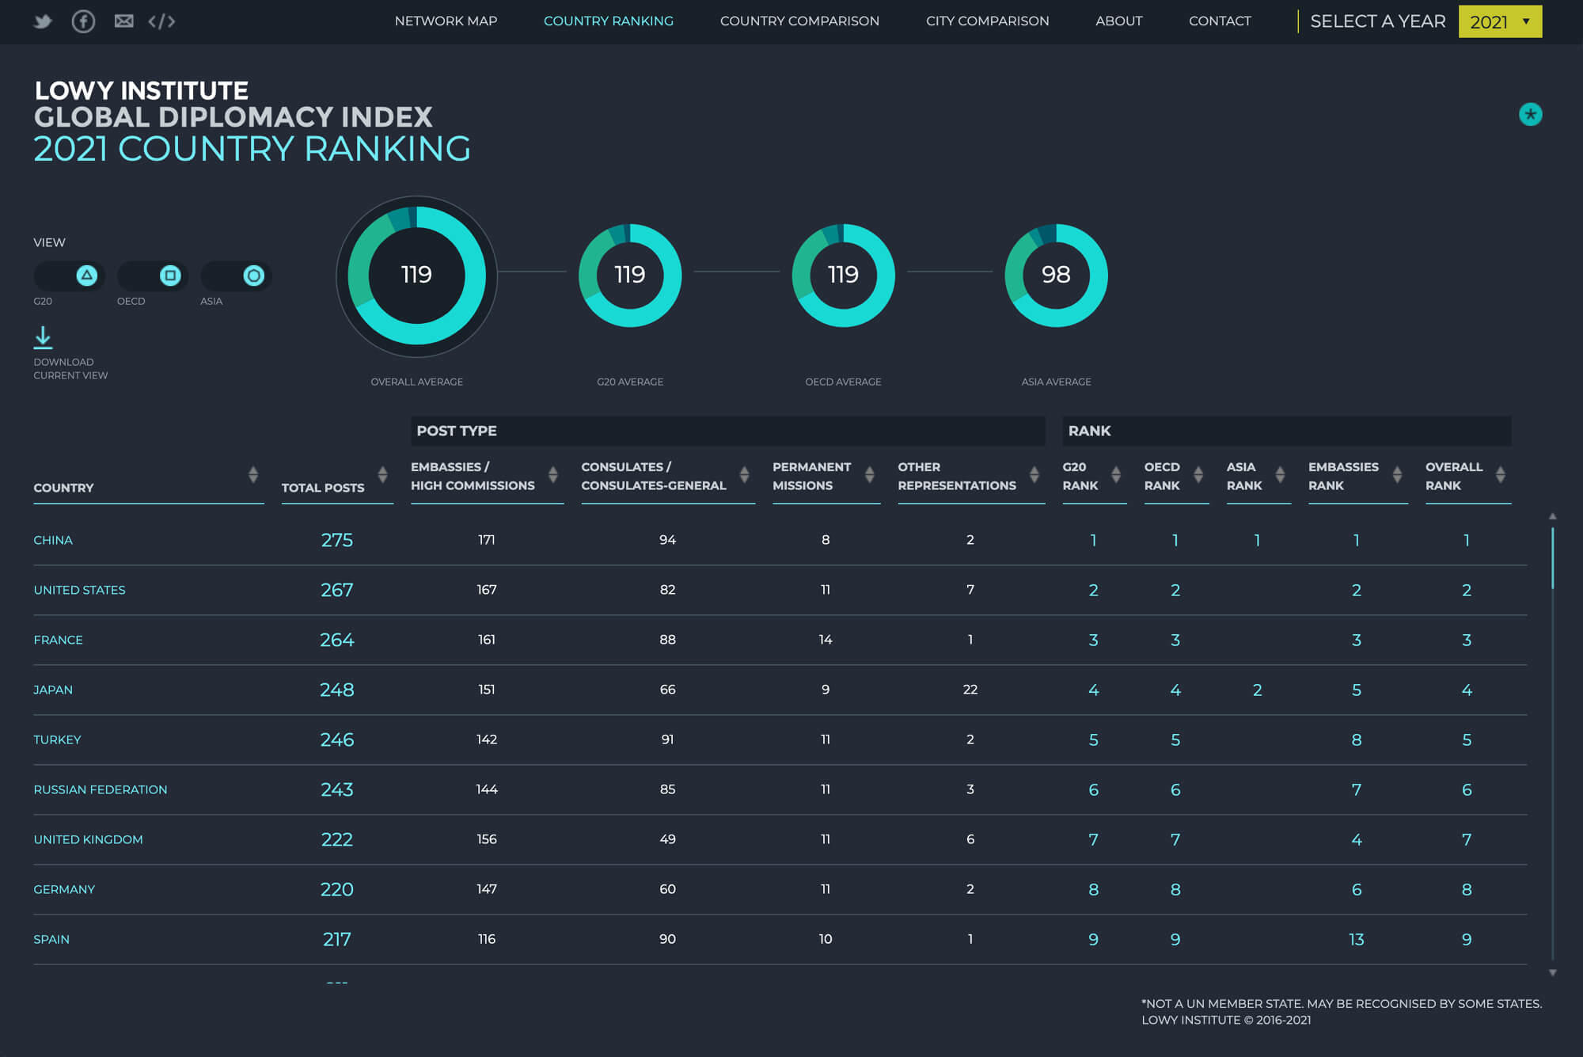The height and width of the screenshot is (1057, 1583).
Task: Open the Japan country link
Action: click(53, 690)
